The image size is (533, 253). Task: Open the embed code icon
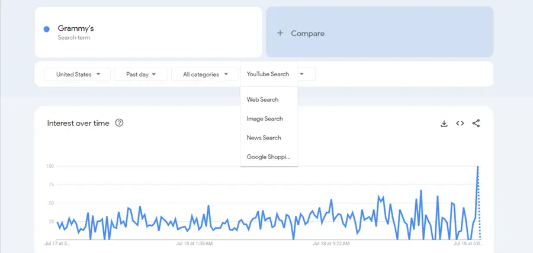click(460, 124)
